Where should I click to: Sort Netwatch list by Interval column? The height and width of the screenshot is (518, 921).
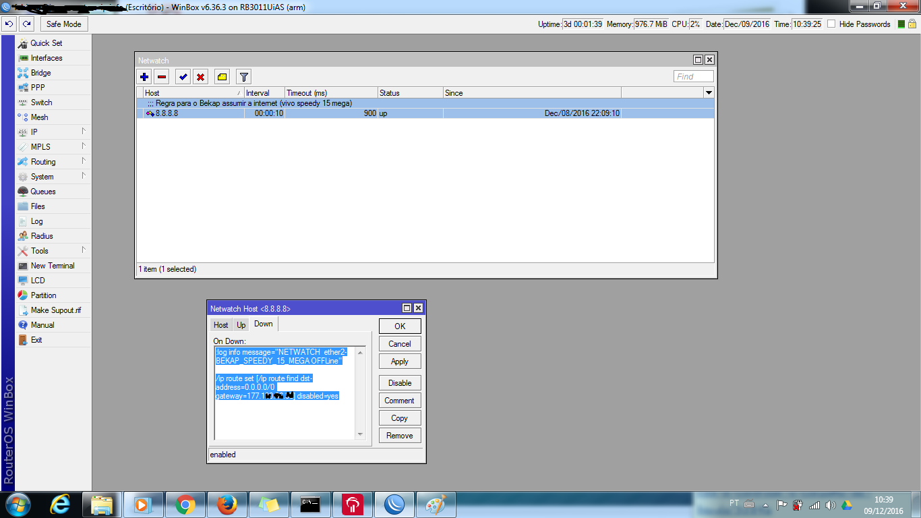coord(264,92)
